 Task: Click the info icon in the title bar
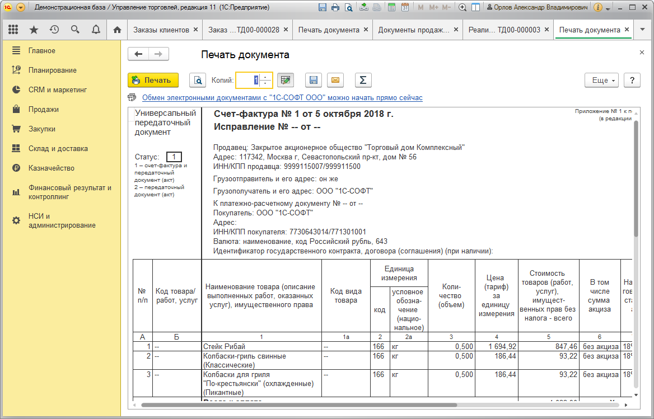pos(597,7)
